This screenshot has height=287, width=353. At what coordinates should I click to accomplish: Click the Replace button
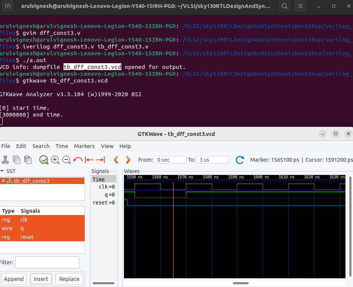pos(69,279)
